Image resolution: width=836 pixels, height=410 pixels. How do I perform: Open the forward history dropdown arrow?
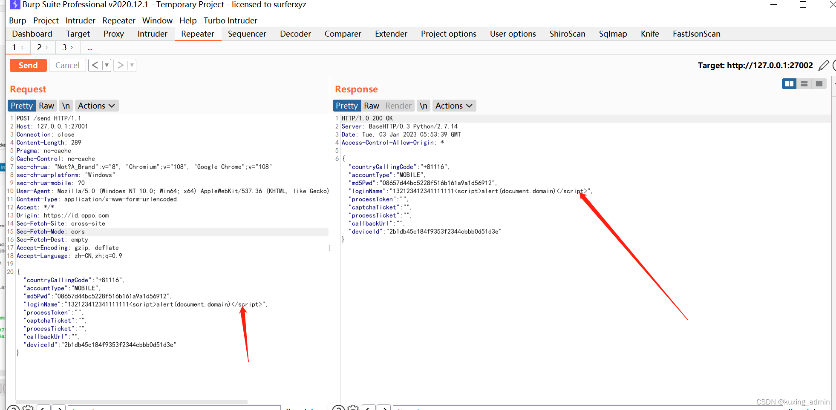point(132,65)
